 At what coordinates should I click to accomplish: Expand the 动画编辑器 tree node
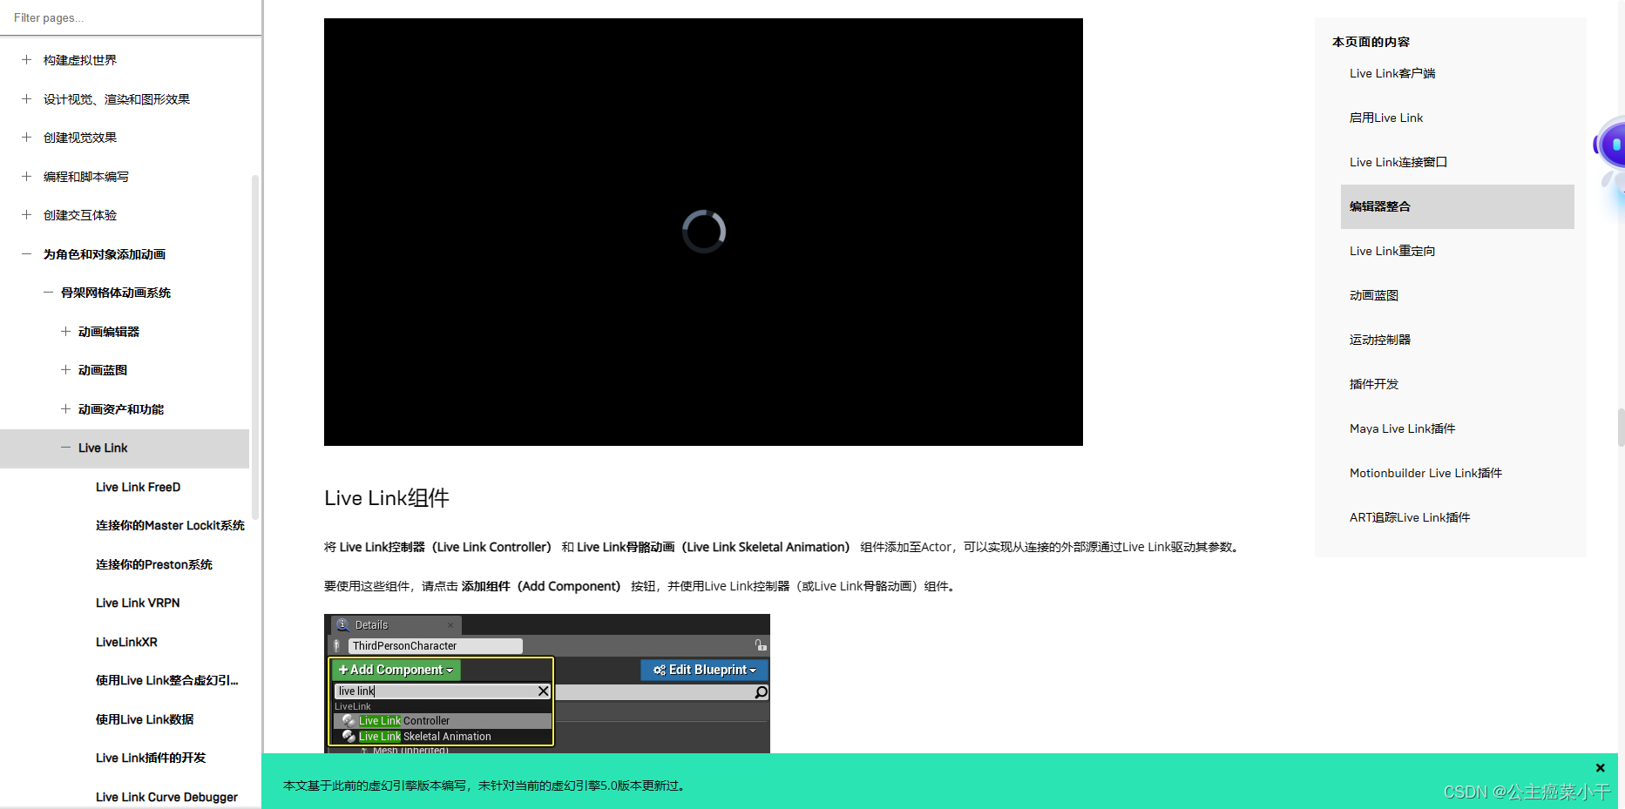(65, 332)
